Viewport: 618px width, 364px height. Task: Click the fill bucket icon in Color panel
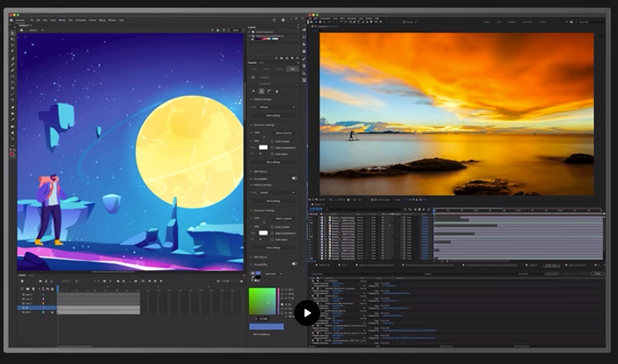252,274
